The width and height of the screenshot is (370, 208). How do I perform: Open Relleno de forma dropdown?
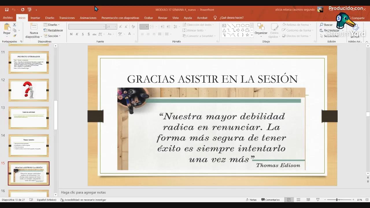click(297, 25)
